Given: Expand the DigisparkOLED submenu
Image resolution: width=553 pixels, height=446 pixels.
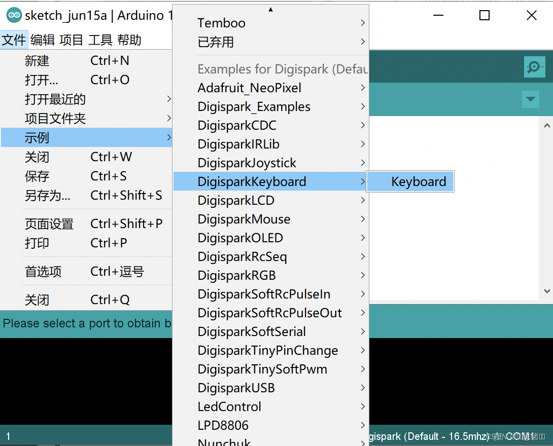Looking at the screenshot, I should click(x=271, y=238).
